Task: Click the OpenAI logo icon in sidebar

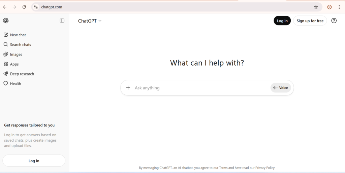Action: 6,21
